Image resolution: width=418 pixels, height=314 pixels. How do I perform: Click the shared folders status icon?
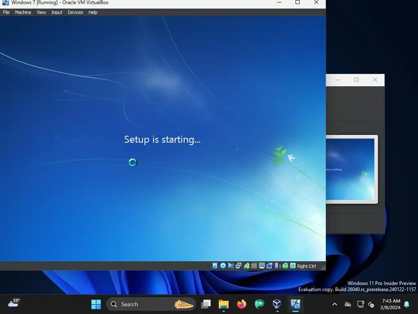pyautogui.click(x=254, y=266)
